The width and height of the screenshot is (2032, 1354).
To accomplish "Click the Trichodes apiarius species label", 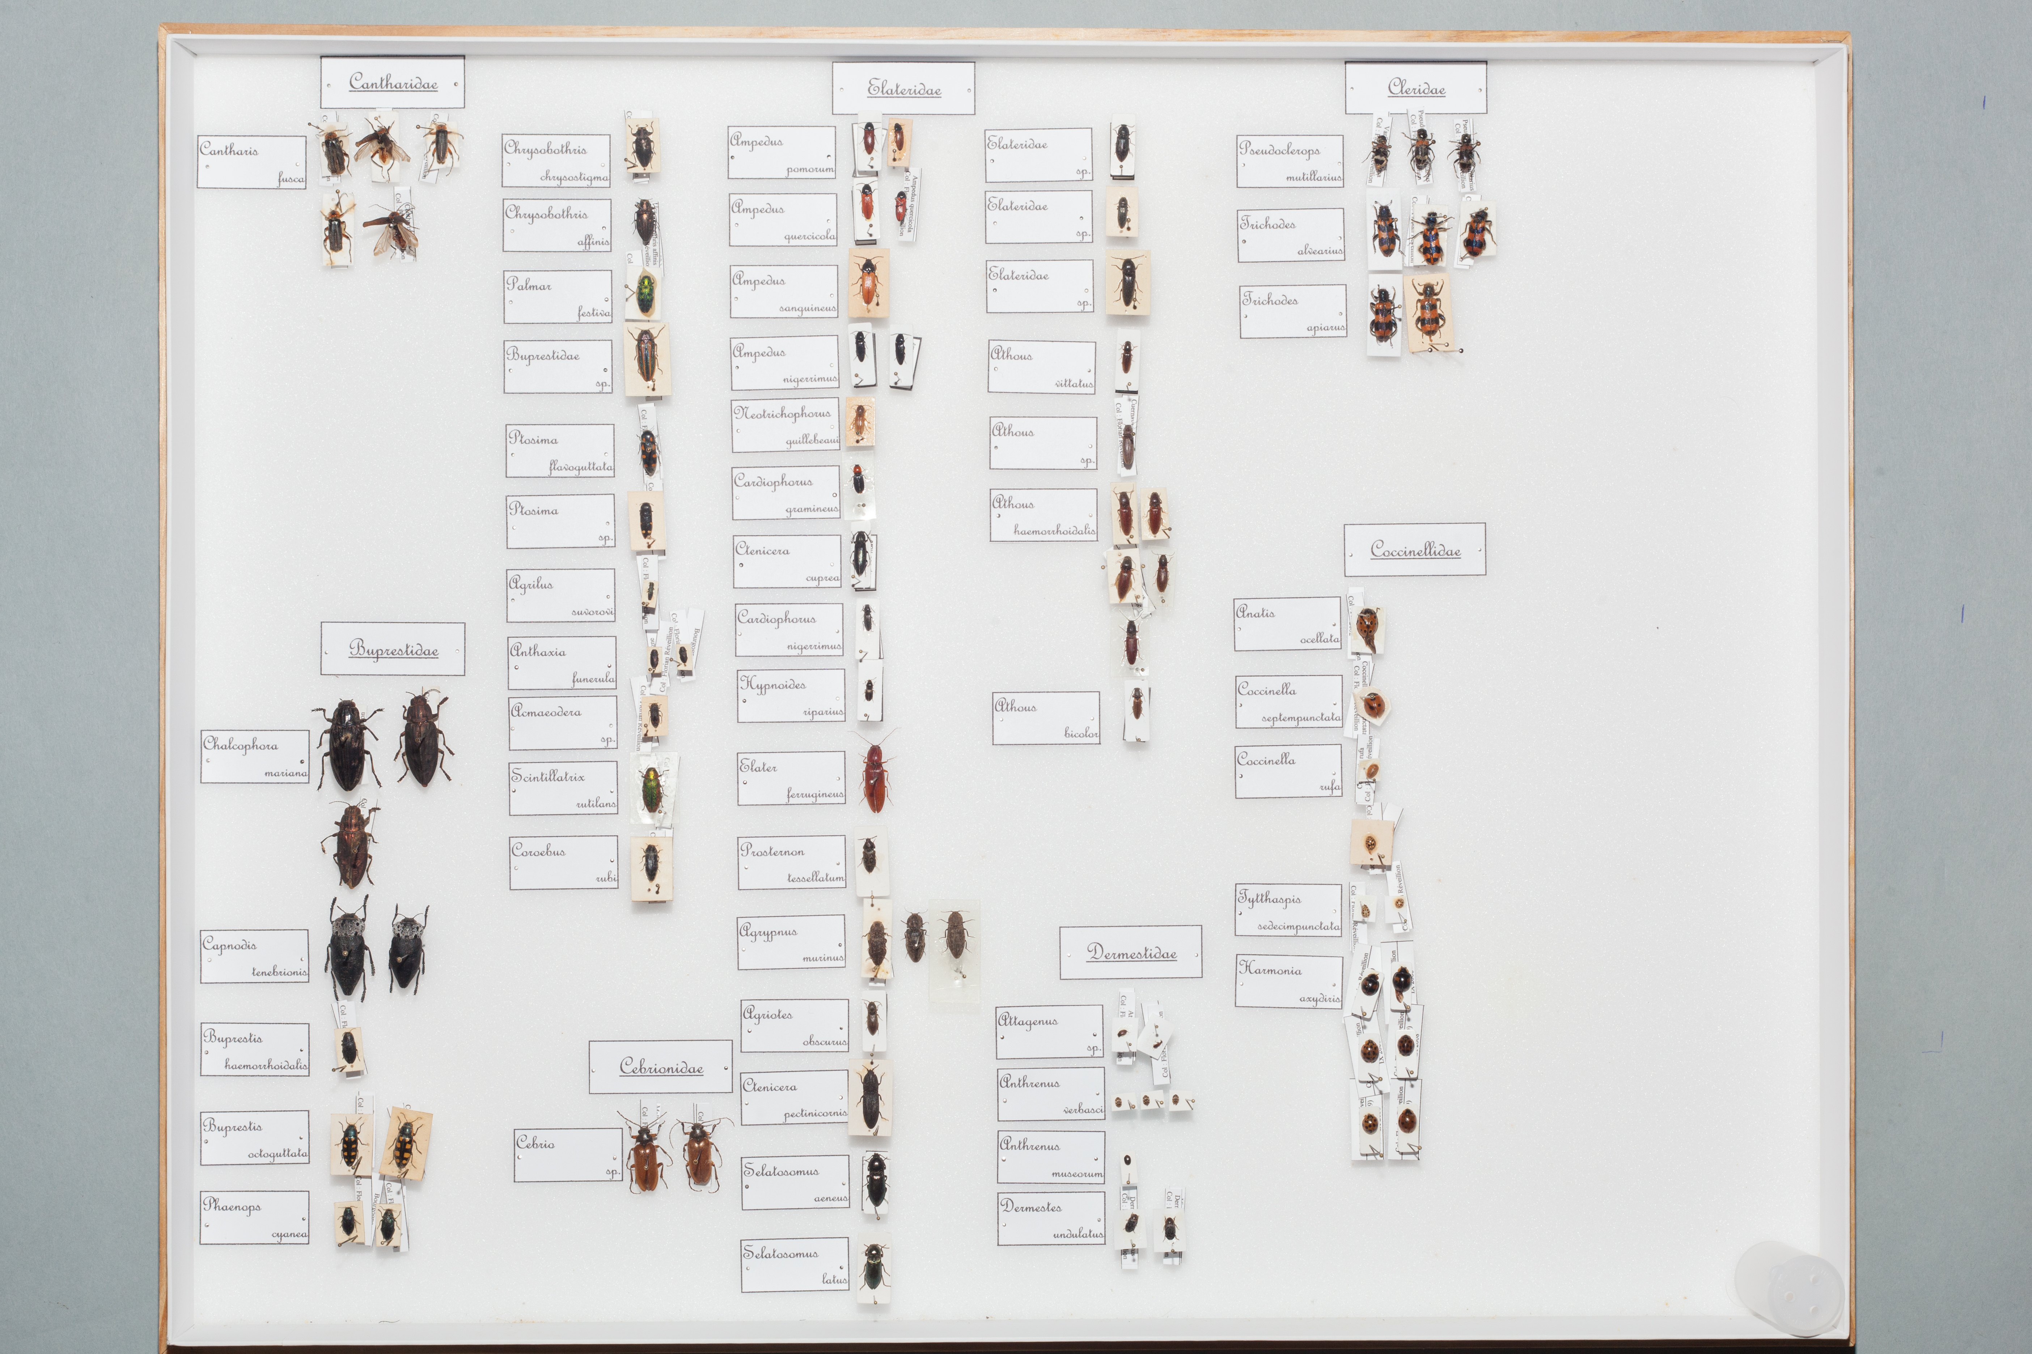I will pyautogui.click(x=1292, y=312).
